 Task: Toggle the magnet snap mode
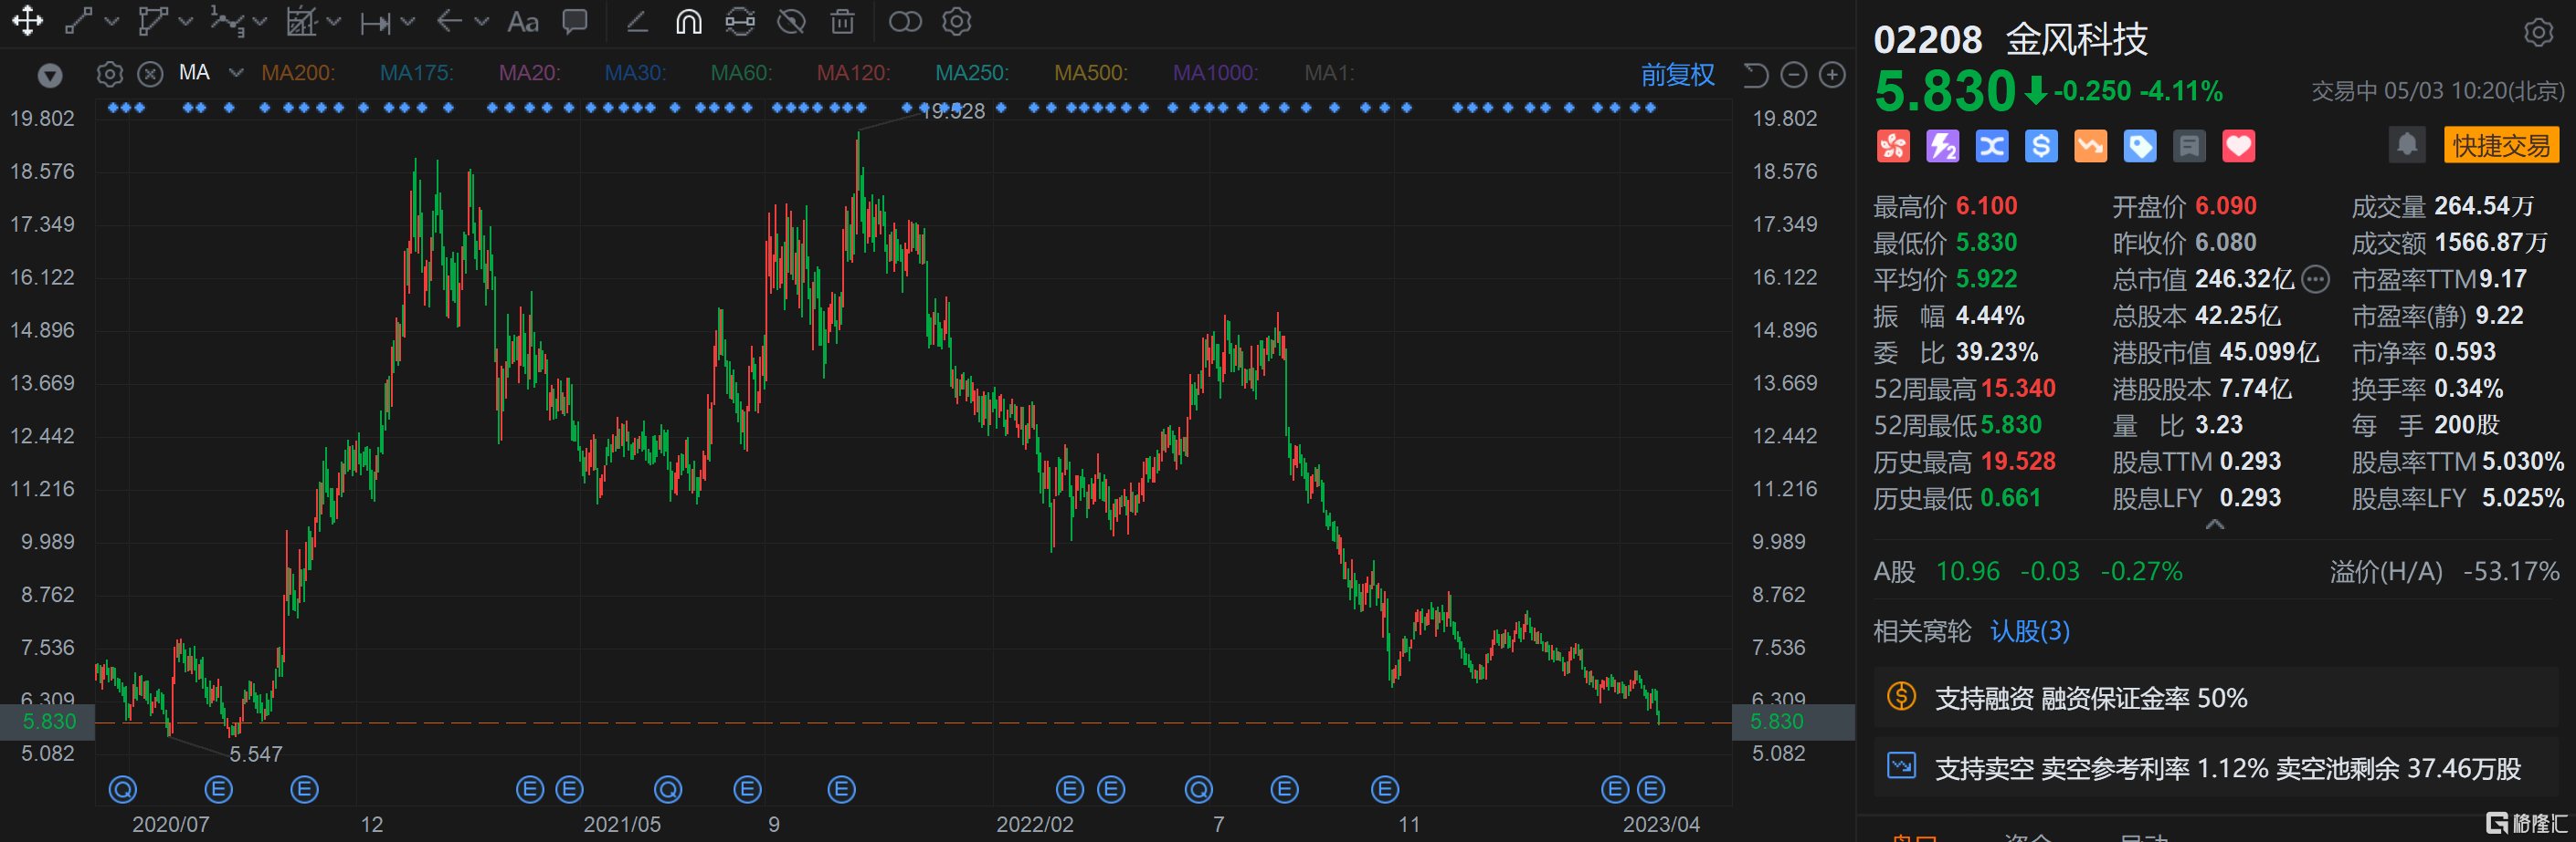click(x=688, y=21)
